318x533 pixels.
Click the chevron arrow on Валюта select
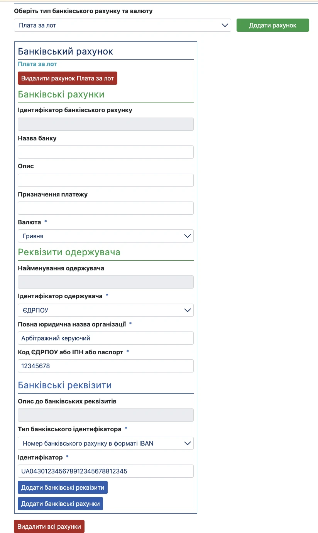[188, 236]
